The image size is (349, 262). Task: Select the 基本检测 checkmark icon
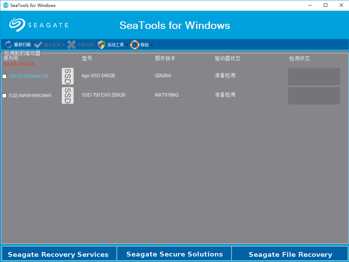pos(38,44)
